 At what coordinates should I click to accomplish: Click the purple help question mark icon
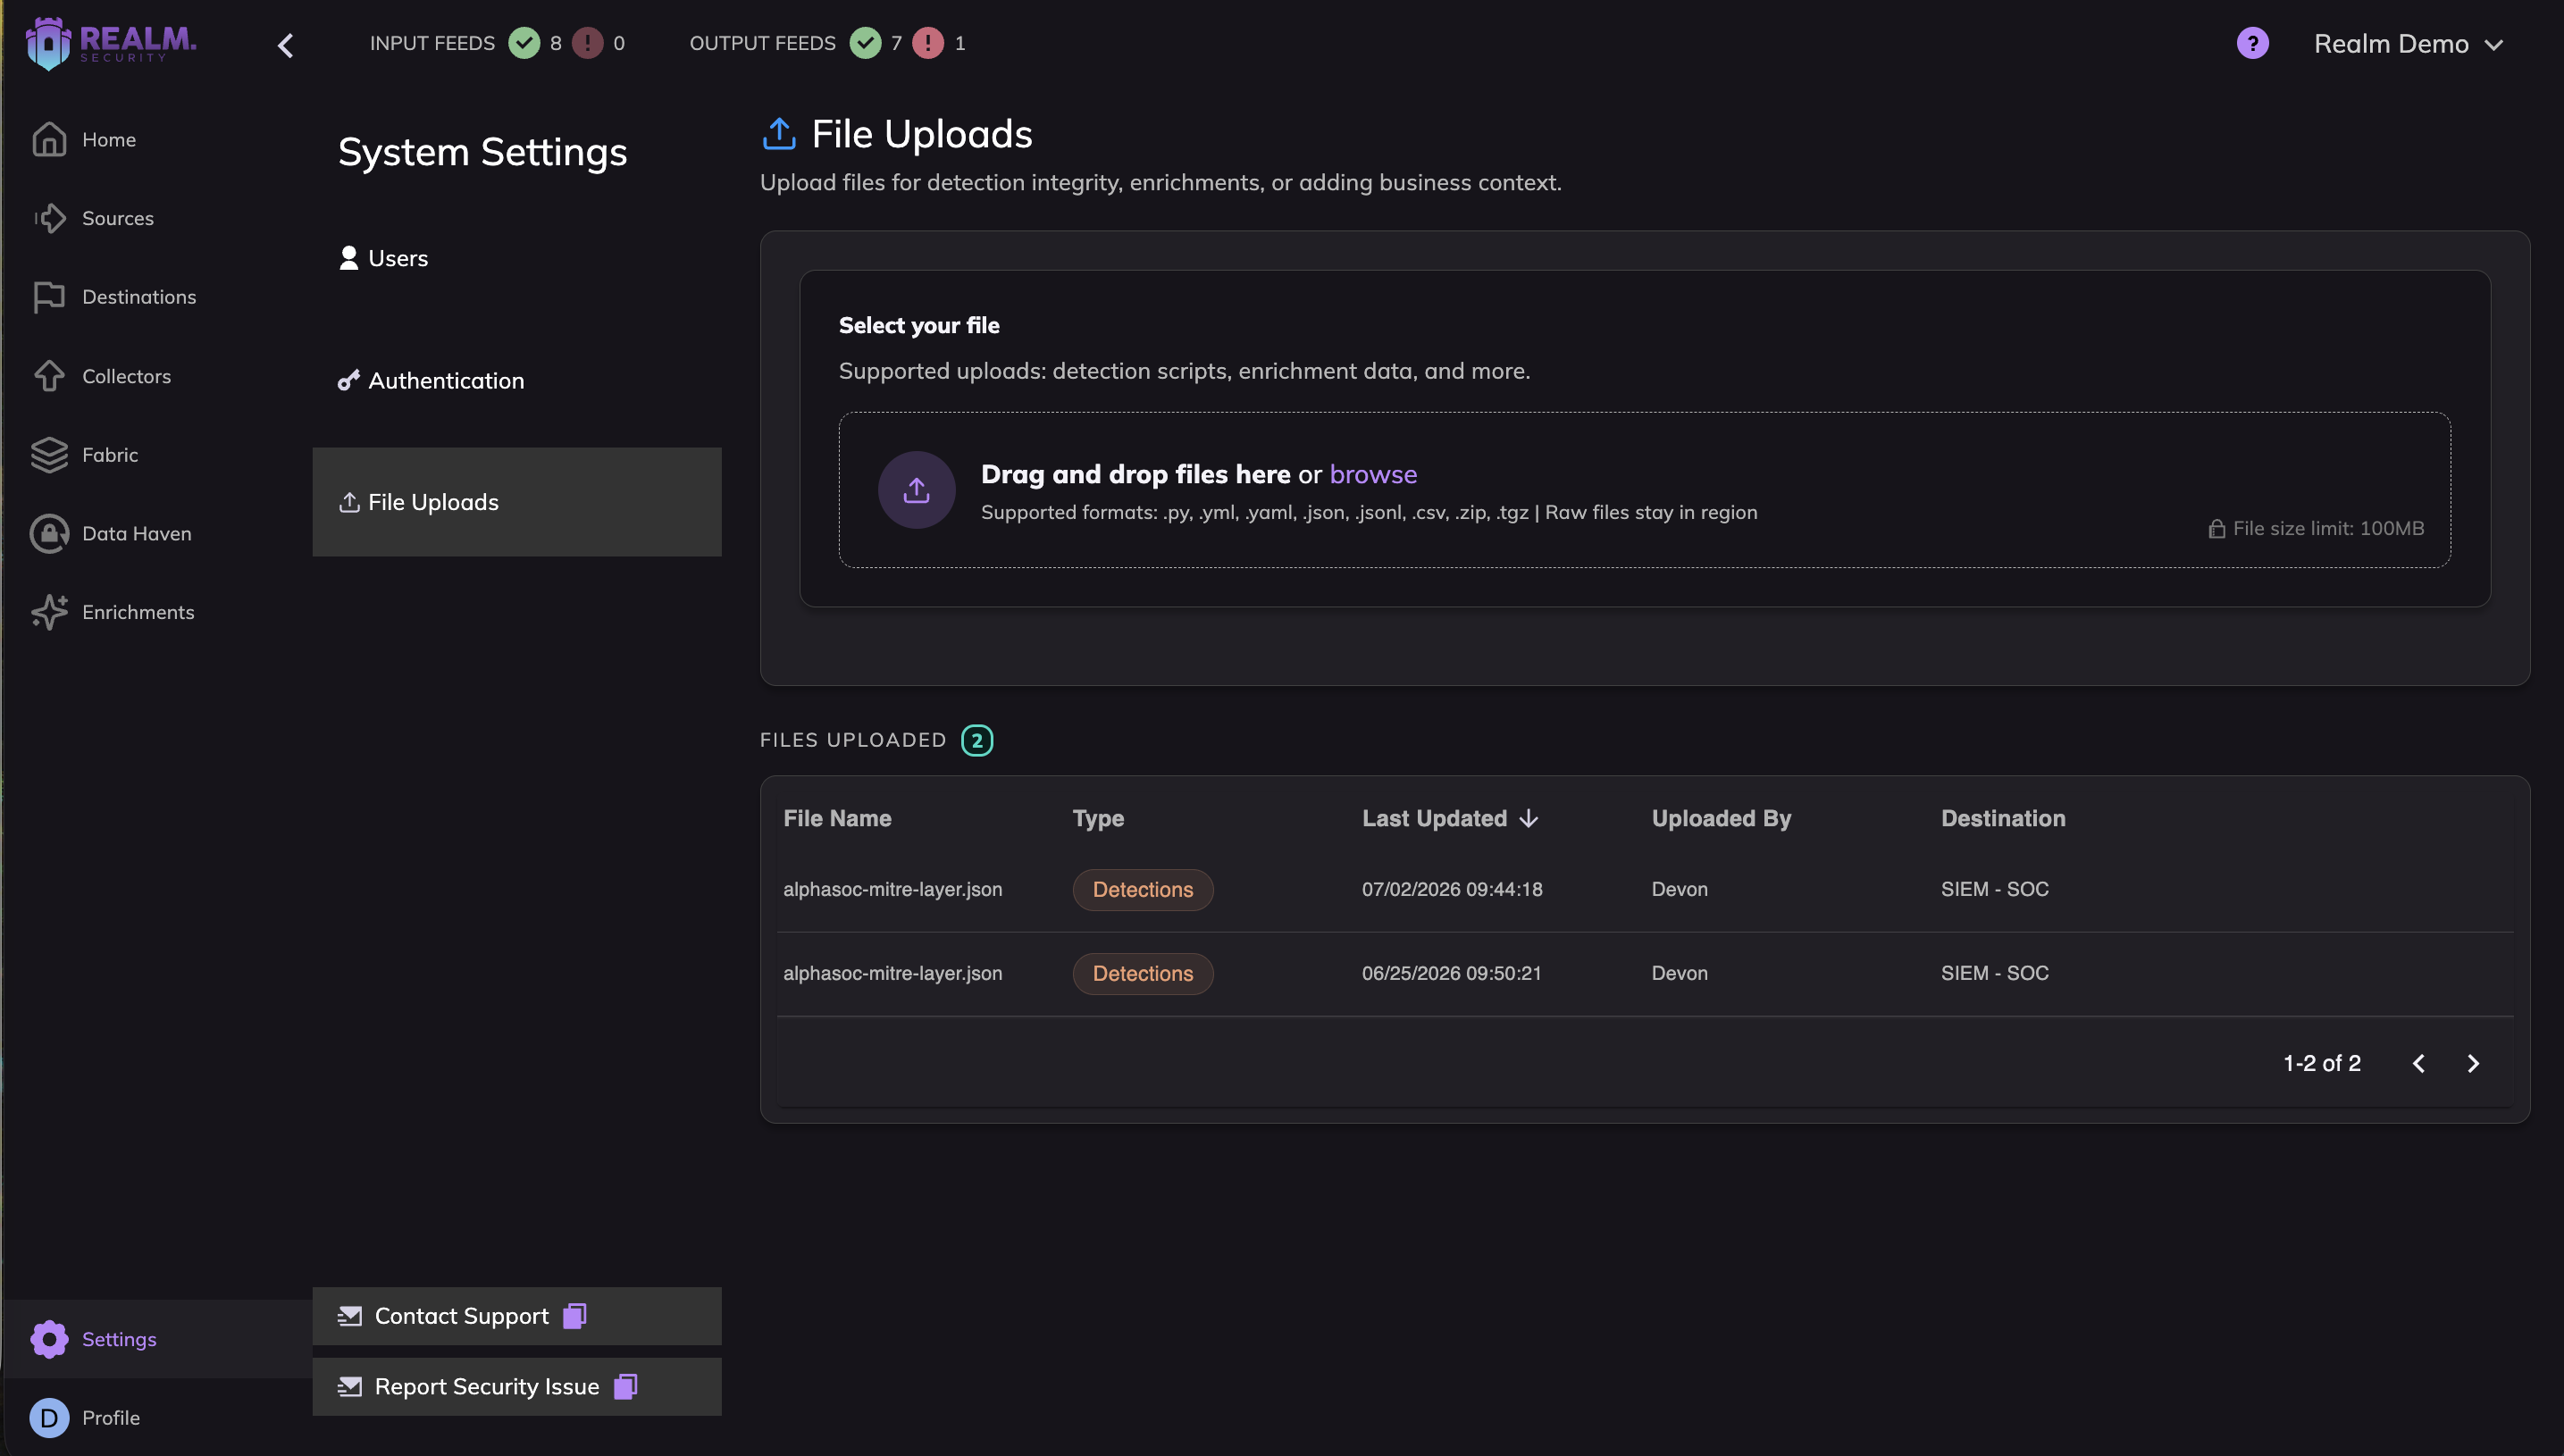pos(2252,43)
